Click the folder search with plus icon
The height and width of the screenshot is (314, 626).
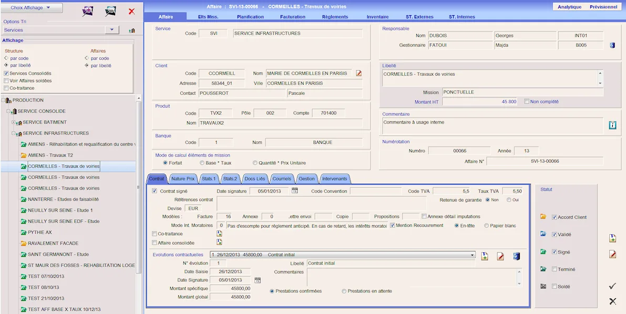[88, 11]
